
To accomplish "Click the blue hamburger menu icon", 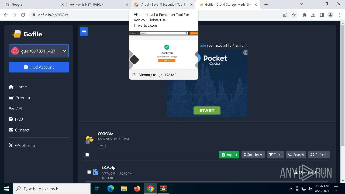I will point(84,32).
